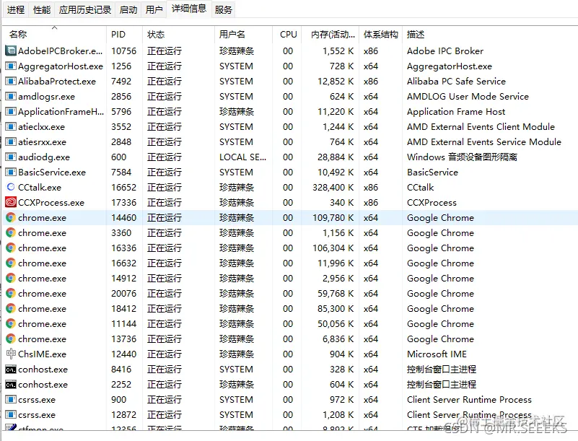Click the ApplicationFrameHost process icon
This screenshot has width=578, height=441.
click(11, 111)
